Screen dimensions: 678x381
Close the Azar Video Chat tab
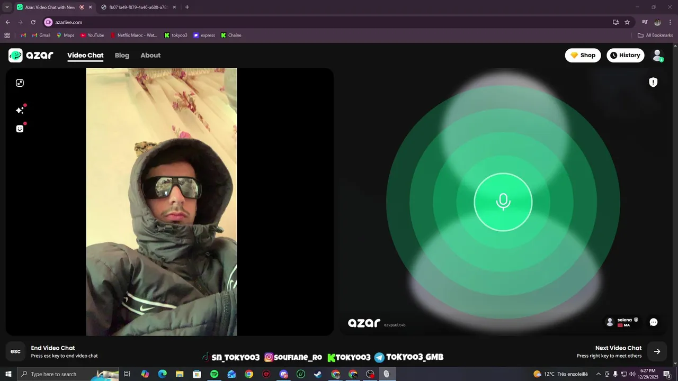click(90, 7)
